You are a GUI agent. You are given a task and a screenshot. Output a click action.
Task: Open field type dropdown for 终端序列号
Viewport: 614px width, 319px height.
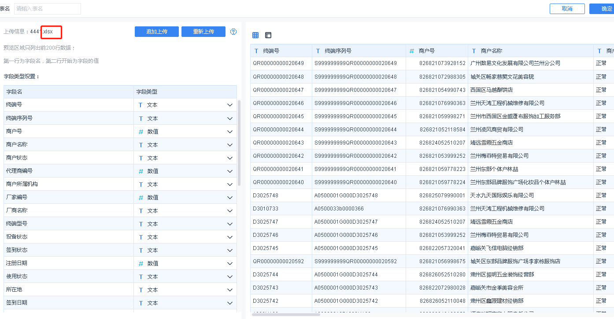(229, 118)
